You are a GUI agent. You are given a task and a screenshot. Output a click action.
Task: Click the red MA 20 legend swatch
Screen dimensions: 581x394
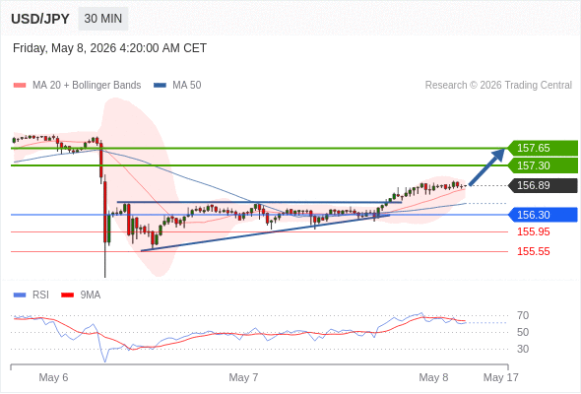click(x=20, y=86)
